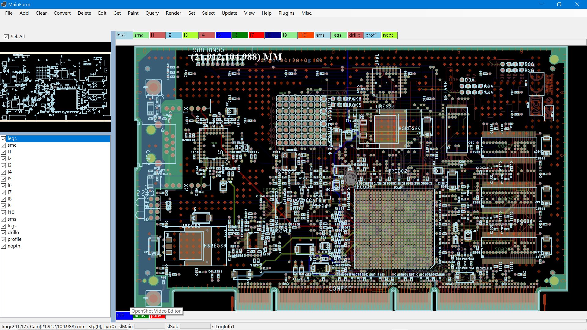587x330 pixels.
Task: Uncheck the smc layer checkbox
Action: tap(4, 145)
